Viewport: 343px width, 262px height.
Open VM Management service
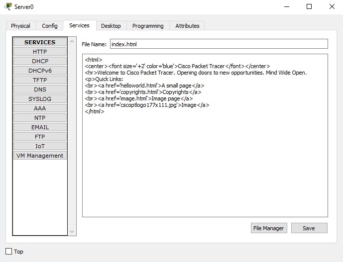click(40, 156)
